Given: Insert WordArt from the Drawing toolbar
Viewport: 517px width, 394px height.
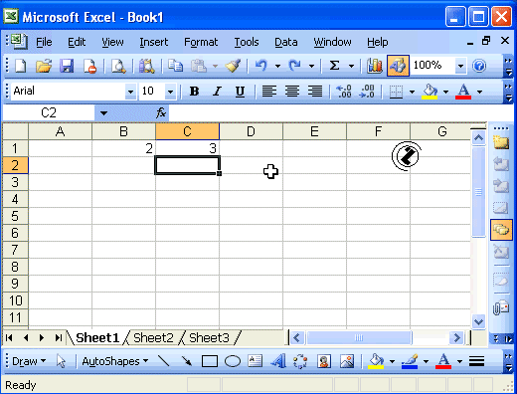Looking at the screenshot, I should 277,361.
